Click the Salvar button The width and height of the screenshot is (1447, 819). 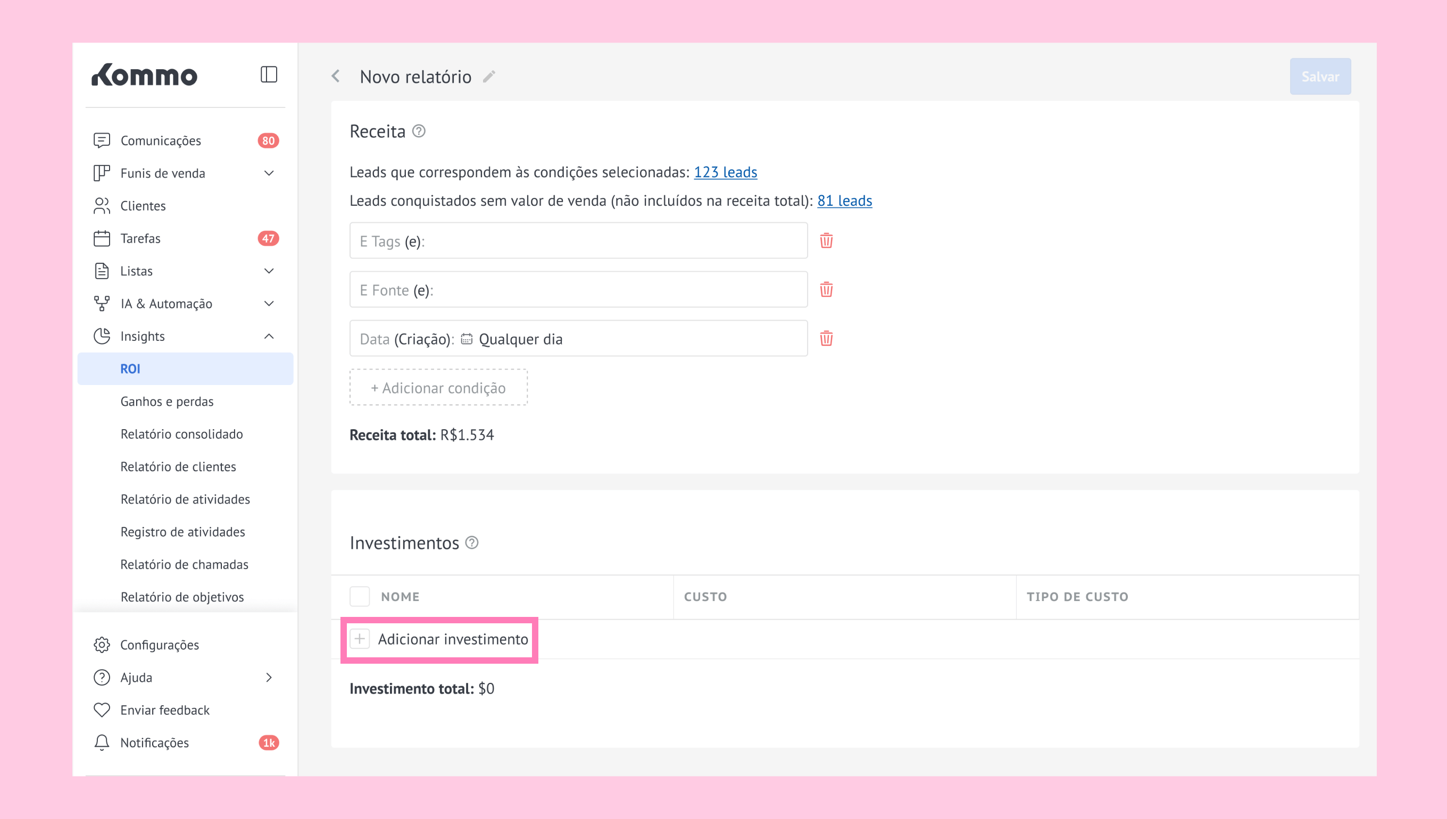(1320, 77)
